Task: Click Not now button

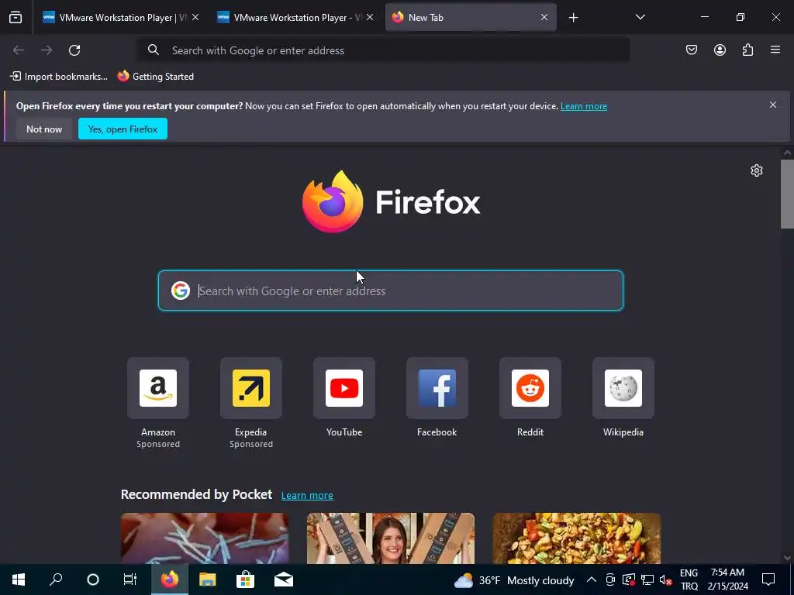Action: click(44, 129)
